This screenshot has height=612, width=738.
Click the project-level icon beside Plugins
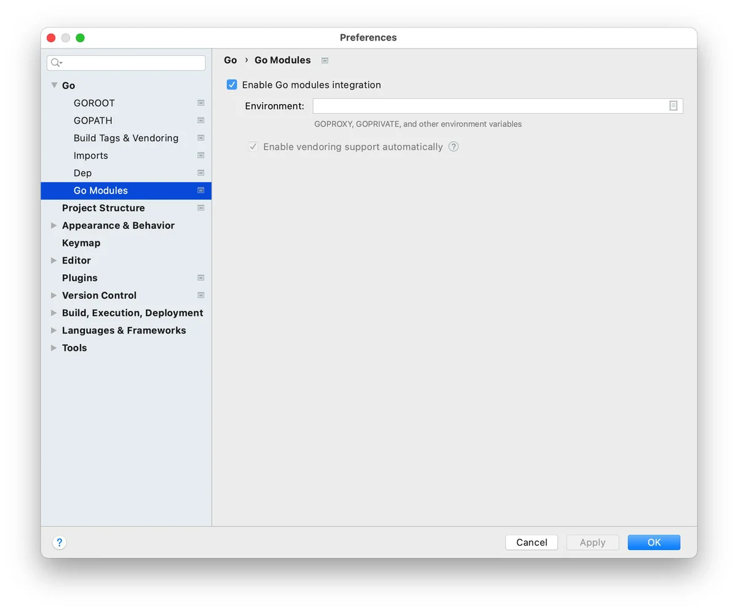(x=200, y=278)
